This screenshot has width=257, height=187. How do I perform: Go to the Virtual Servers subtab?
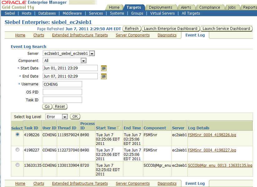[162, 13]
